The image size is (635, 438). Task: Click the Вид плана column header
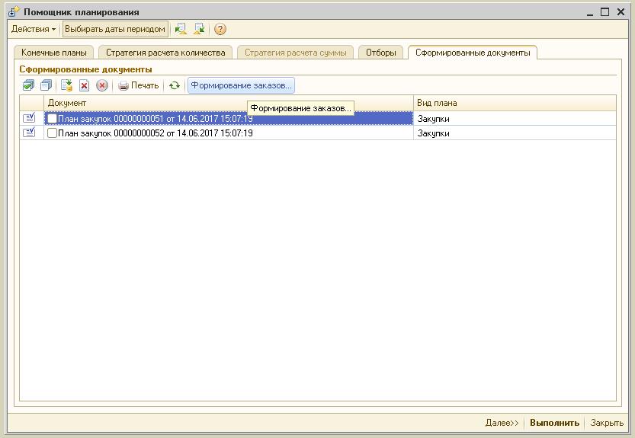pyautogui.click(x=515, y=103)
